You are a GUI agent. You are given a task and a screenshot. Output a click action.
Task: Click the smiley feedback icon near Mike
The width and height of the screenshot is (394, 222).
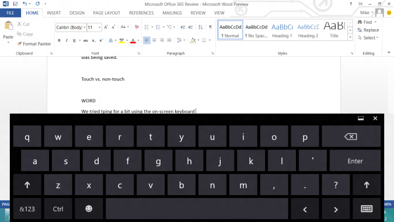click(x=389, y=13)
